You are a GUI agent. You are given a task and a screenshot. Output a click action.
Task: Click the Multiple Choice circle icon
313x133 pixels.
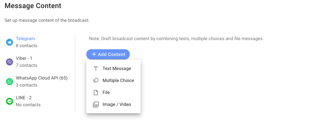(96, 81)
